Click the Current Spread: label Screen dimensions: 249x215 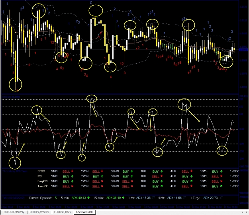(40, 198)
